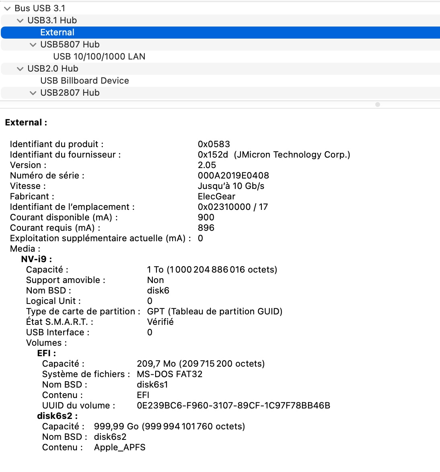Click file system MS-DOS FAT32 value
Image resolution: width=440 pixels, height=472 pixels.
coord(170,374)
